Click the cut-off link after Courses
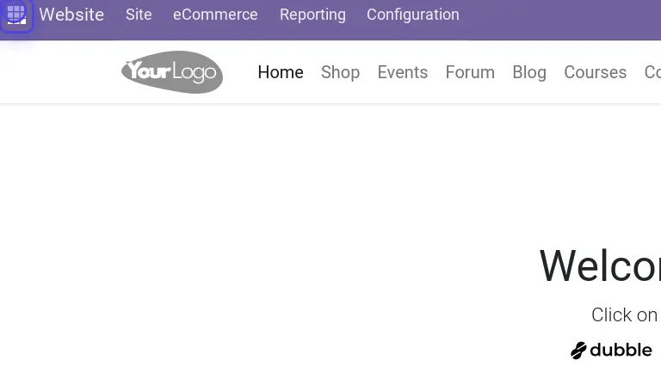The image size is (661, 366). (652, 72)
